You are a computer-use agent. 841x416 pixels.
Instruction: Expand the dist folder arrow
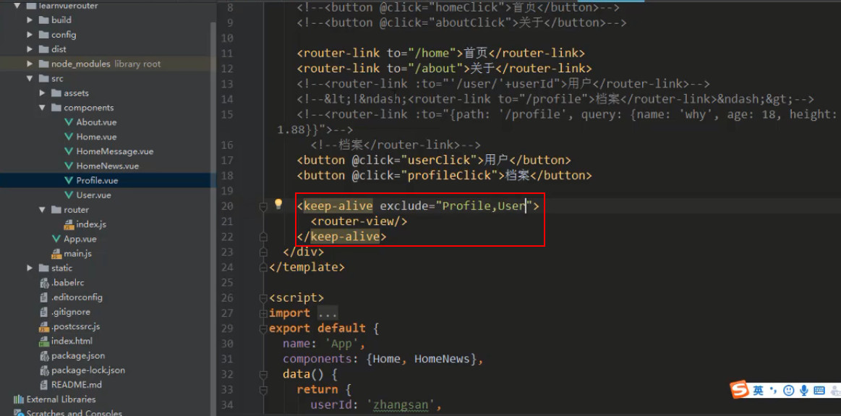point(30,49)
